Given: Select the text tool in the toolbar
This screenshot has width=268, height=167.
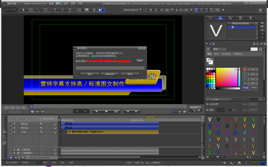Looking at the screenshot, I should tap(55, 9).
